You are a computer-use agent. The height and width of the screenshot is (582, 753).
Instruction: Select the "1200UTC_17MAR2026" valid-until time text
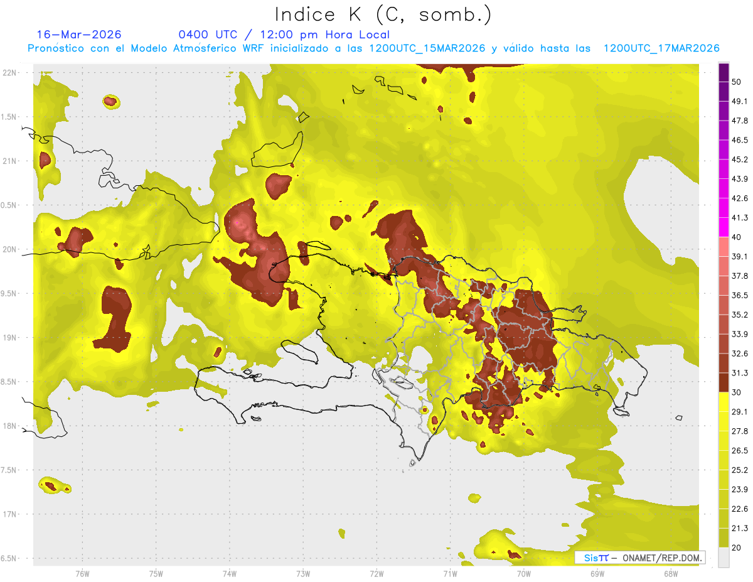click(x=661, y=48)
